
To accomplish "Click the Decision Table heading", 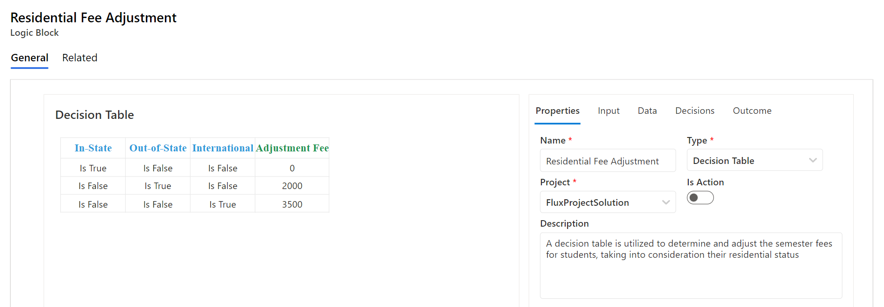I will (x=94, y=115).
